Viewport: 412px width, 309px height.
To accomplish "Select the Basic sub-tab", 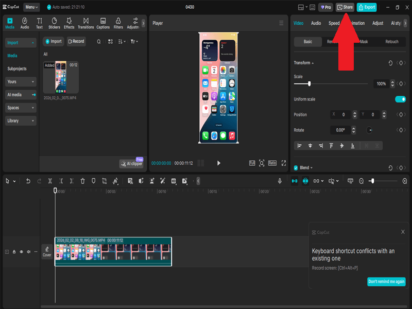I will 307,42.
